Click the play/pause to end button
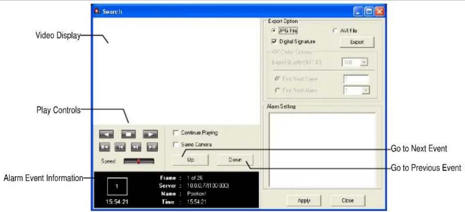This screenshot has width=465, height=212. coord(152,147)
